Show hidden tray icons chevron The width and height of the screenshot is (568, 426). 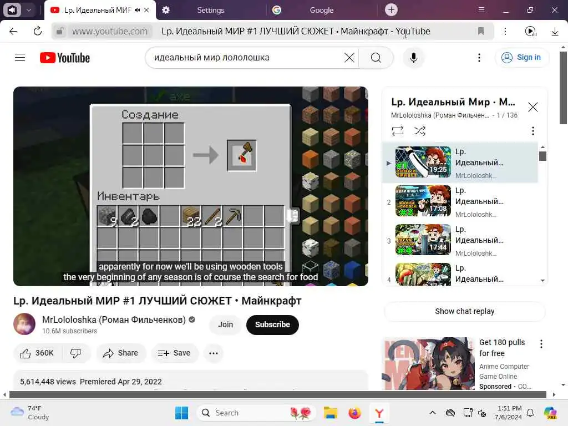click(x=433, y=413)
